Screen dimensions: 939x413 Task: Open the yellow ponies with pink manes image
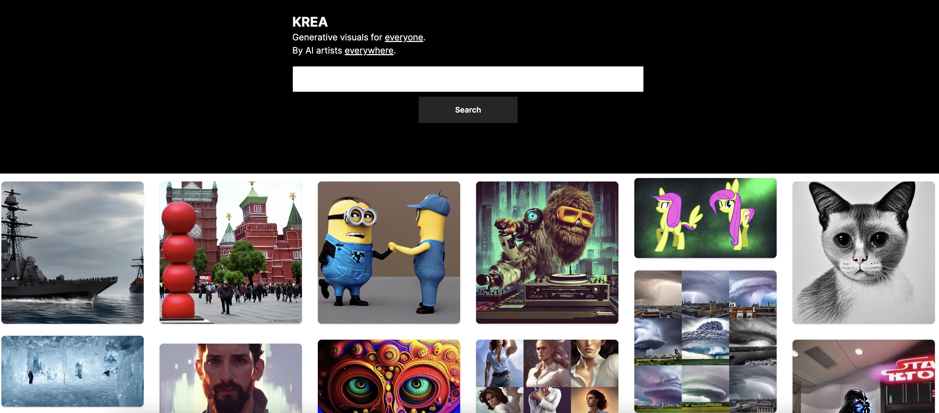705,218
